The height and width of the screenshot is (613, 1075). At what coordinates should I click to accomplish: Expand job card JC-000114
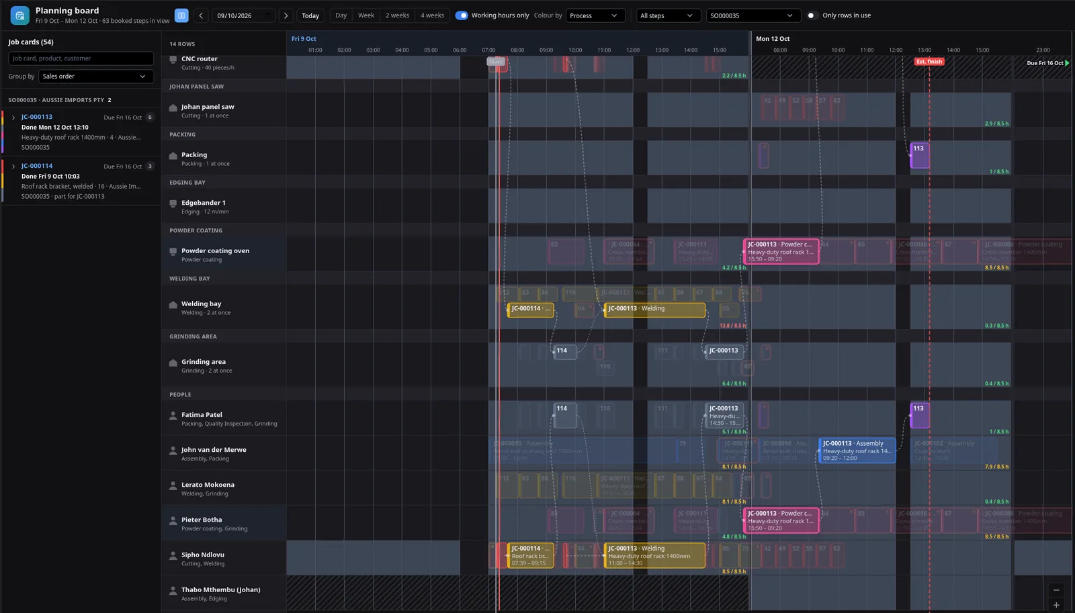pos(13,167)
